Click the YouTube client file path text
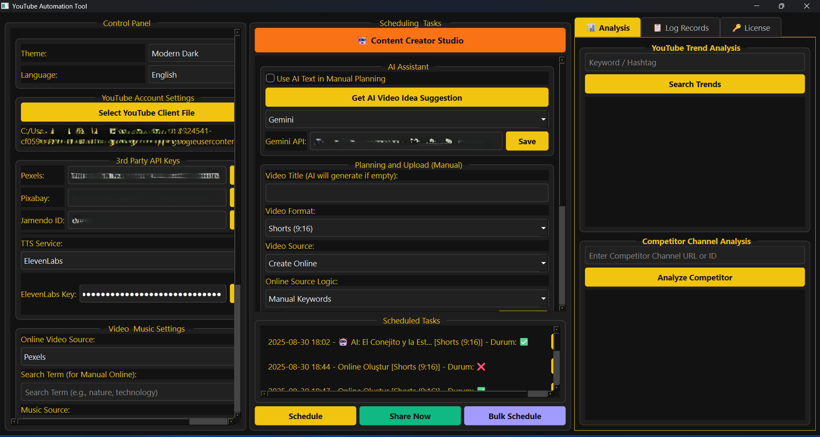Viewport: 820px width, 437px height. 127,136
